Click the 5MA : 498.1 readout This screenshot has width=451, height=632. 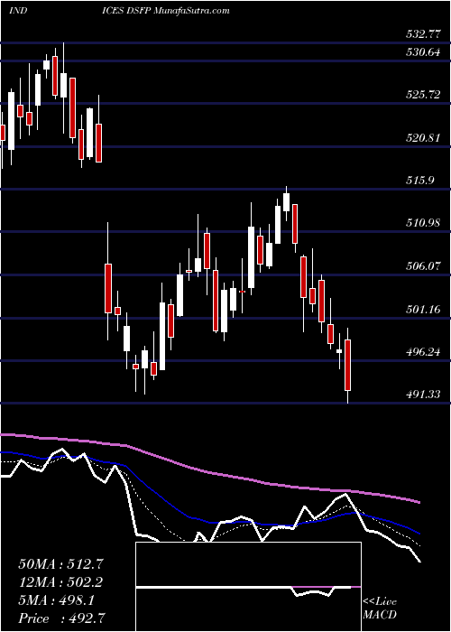(56, 600)
